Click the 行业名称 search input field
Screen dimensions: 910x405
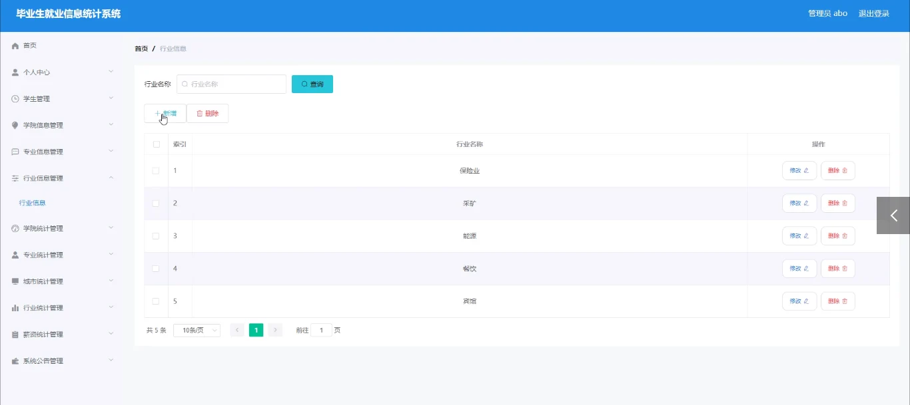point(231,84)
